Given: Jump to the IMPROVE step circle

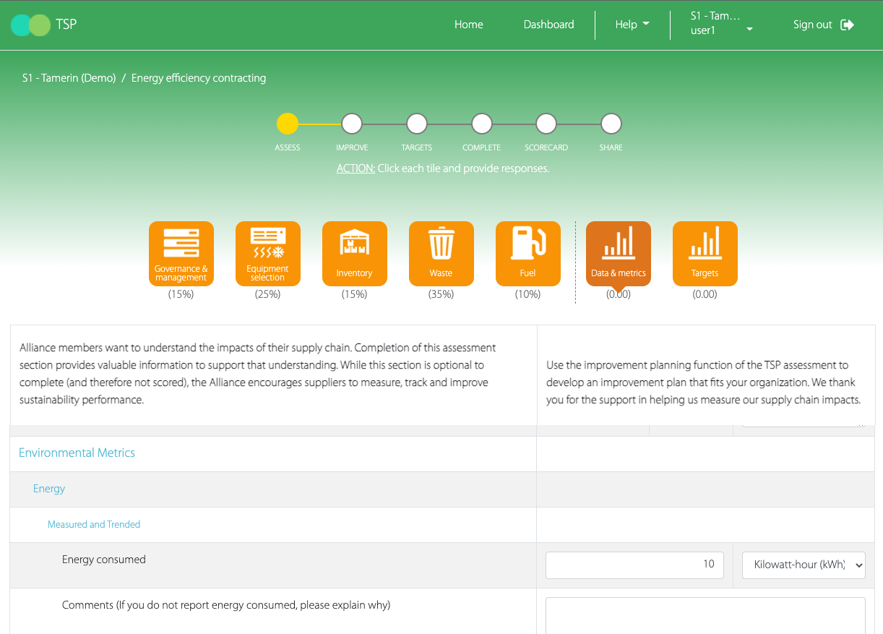Looking at the screenshot, I should coord(352,124).
